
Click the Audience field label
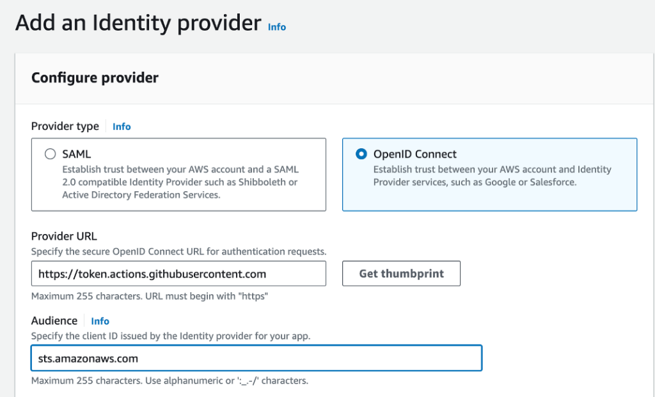coord(54,321)
